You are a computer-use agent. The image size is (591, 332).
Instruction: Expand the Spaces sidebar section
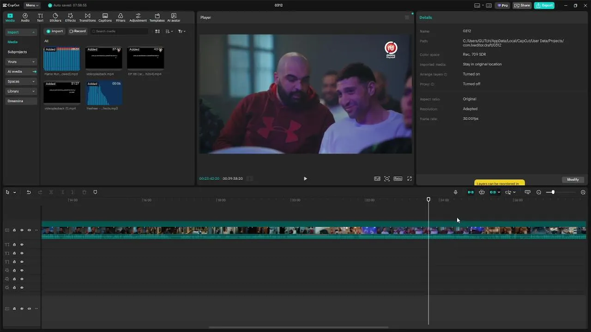[x=21, y=82]
